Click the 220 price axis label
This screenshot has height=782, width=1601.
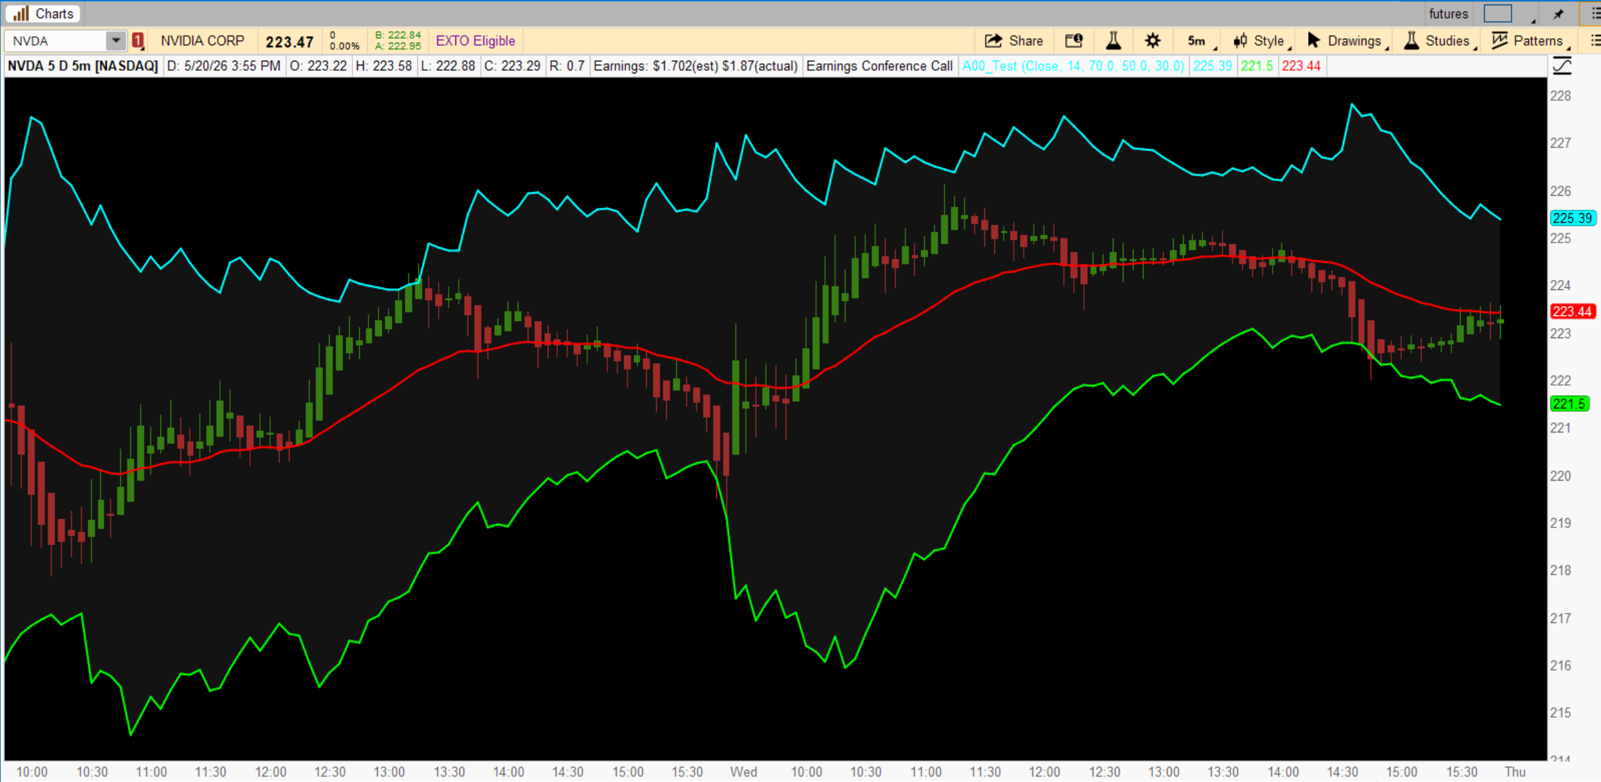pyautogui.click(x=1560, y=476)
